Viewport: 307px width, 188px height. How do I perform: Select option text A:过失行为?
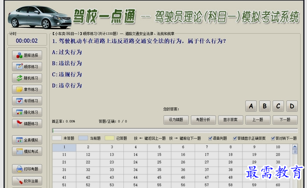pyautogui.click(x=67, y=52)
